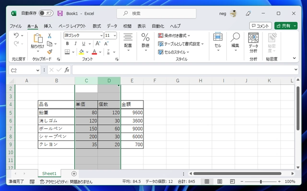The height and width of the screenshot is (191, 307).
Task: Click the アクセシビリティ status message
Action: pos(66,182)
